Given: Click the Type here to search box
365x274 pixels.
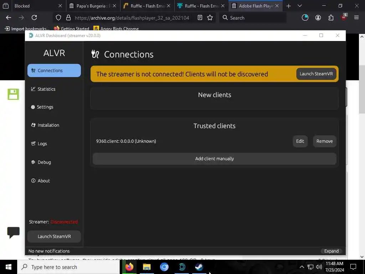Looking at the screenshot, I should (x=68, y=267).
